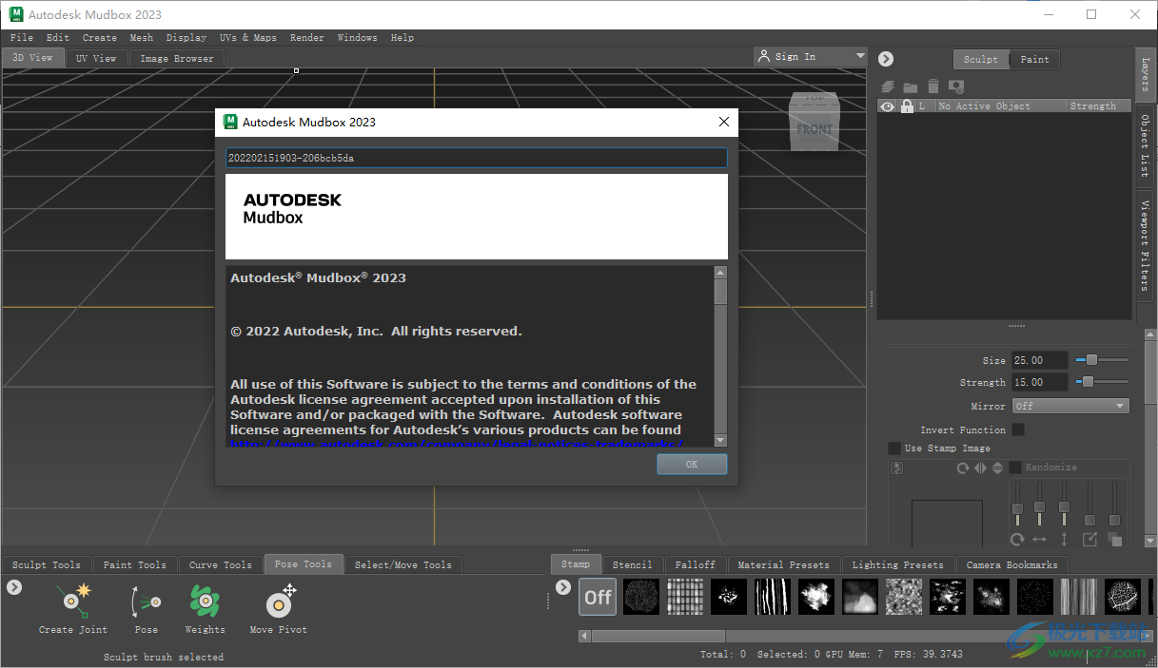
Task: Open the Sculpt Tools tab
Action: click(x=48, y=564)
